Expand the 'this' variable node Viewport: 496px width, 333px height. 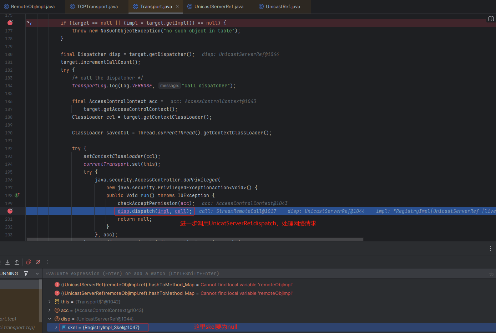(50, 302)
